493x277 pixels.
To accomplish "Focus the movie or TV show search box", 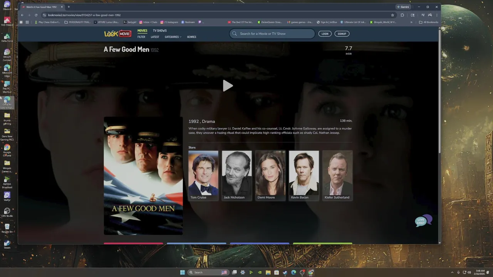I will (x=272, y=34).
